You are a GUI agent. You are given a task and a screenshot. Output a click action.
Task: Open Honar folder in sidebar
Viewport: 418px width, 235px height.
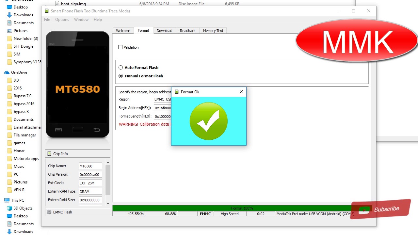(x=19, y=151)
